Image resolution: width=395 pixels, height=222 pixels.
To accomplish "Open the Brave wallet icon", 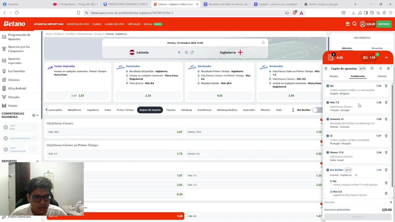I will coord(372,13).
